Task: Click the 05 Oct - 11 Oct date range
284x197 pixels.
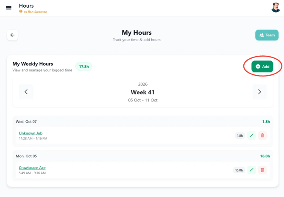Action: click(x=143, y=100)
